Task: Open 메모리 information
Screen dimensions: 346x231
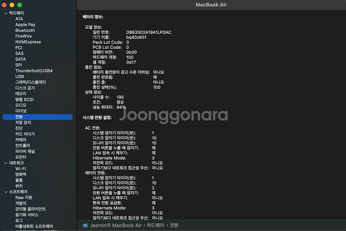Action: tap(21, 94)
